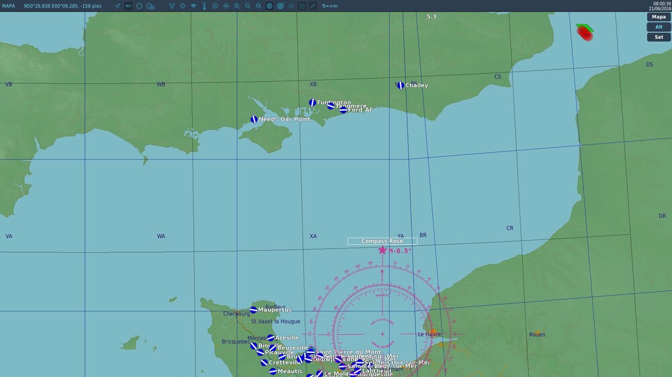Select the Picauville airfield marker

coord(261,353)
